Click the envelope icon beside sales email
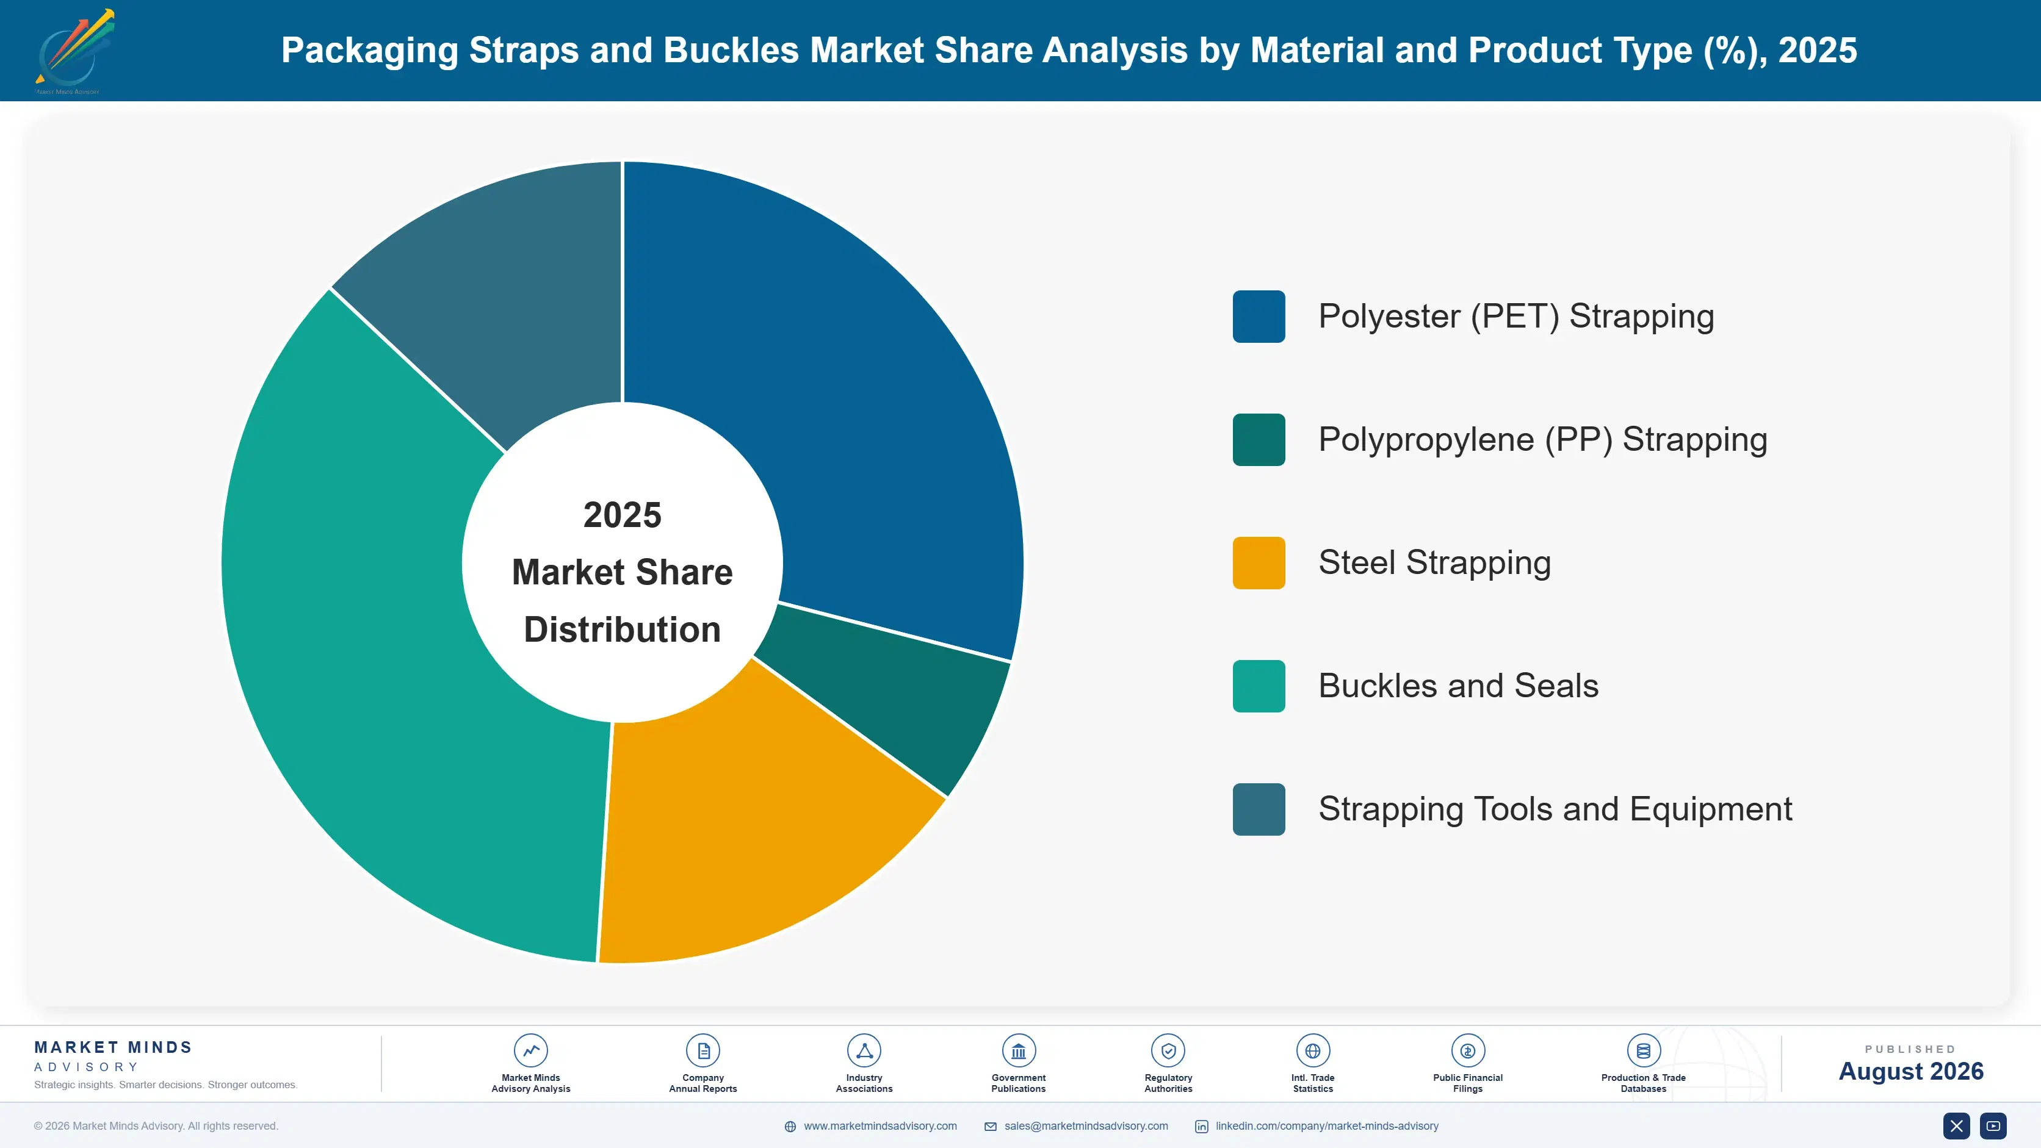Viewport: 2041px width, 1148px height. (991, 1127)
